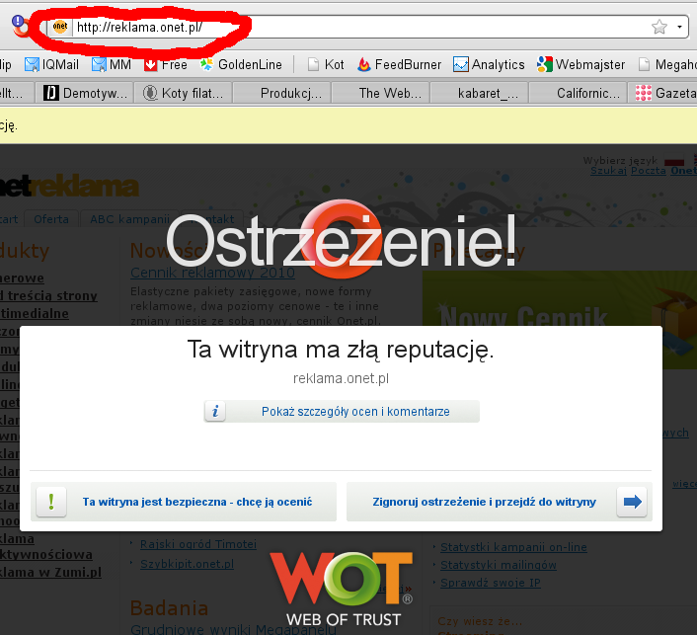Open the GoldenLine bookmark
The image size is (697, 635).
click(241, 65)
